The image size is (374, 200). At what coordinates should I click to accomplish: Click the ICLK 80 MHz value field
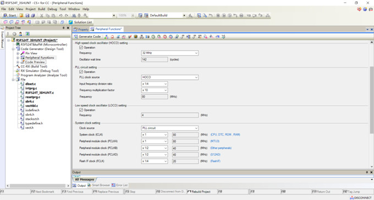(x=185, y=135)
